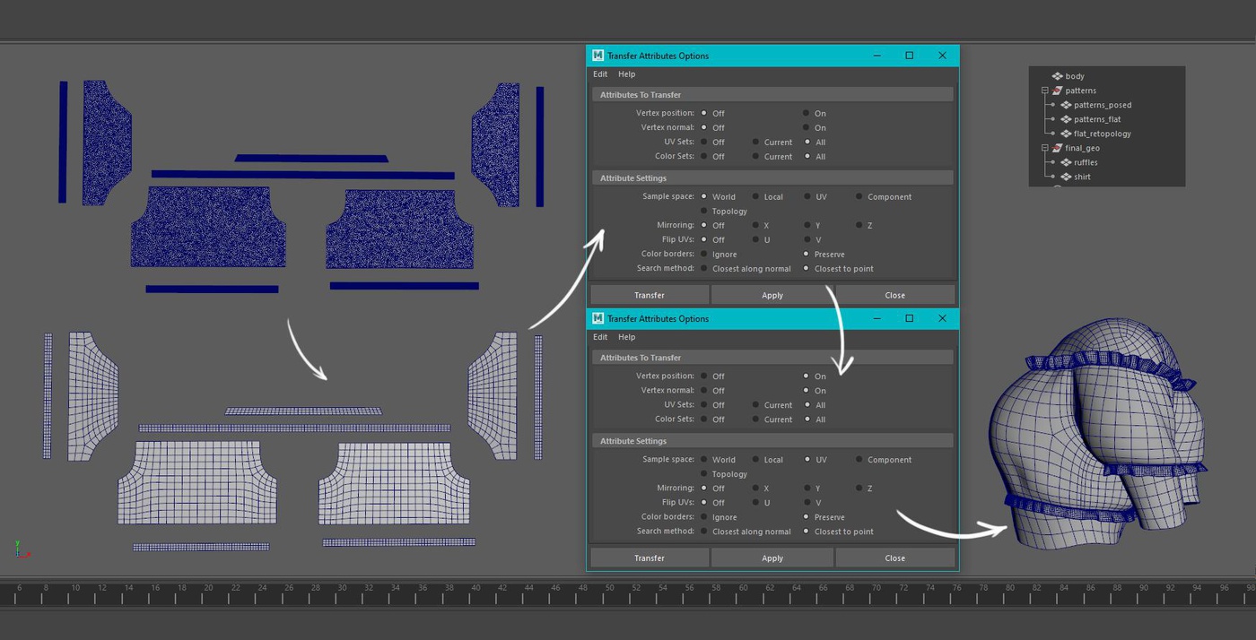1256x640 pixels.
Task: Click the mesh icon beside flat_retopology
Action: pos(1066,134)
